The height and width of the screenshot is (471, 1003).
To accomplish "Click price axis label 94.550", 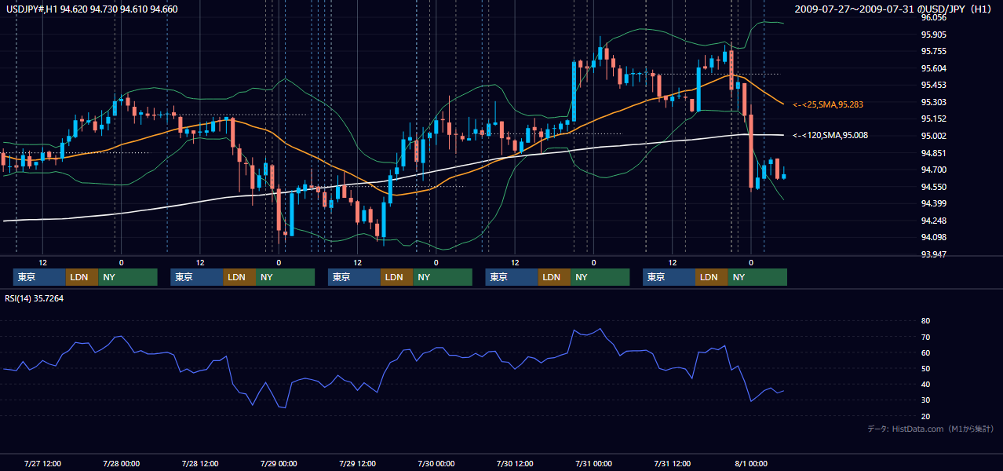I will click(932, 187).
